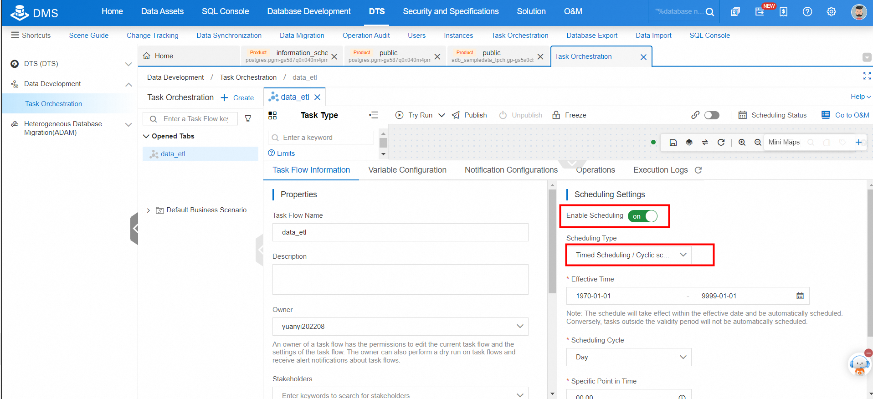
Task: Click the Description text area
Action: [x=401, y=279]
